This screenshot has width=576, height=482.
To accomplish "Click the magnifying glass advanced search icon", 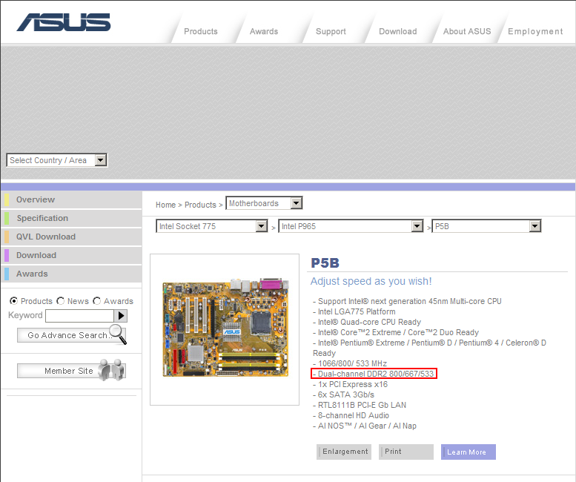I will pyautogui.click(x=119, y=334).
